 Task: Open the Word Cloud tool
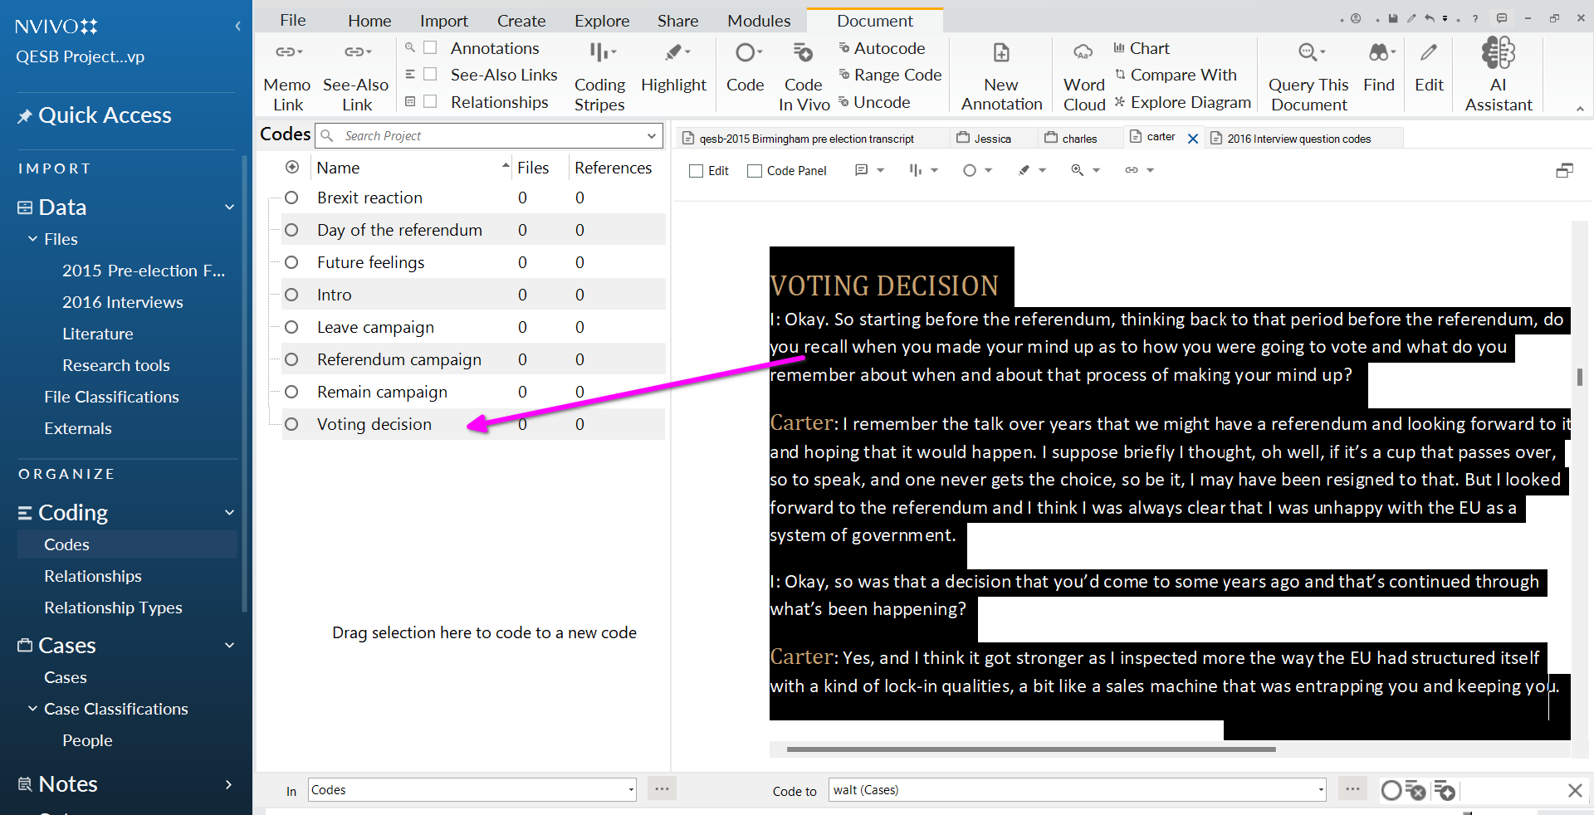coord(1083,55)
